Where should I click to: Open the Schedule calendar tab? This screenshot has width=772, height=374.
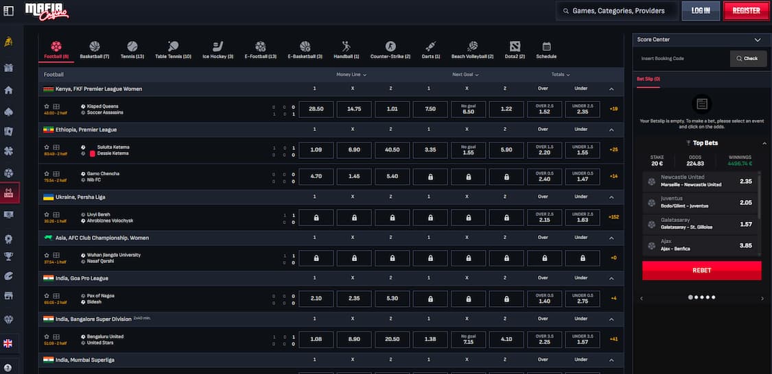tap(546, 50)
